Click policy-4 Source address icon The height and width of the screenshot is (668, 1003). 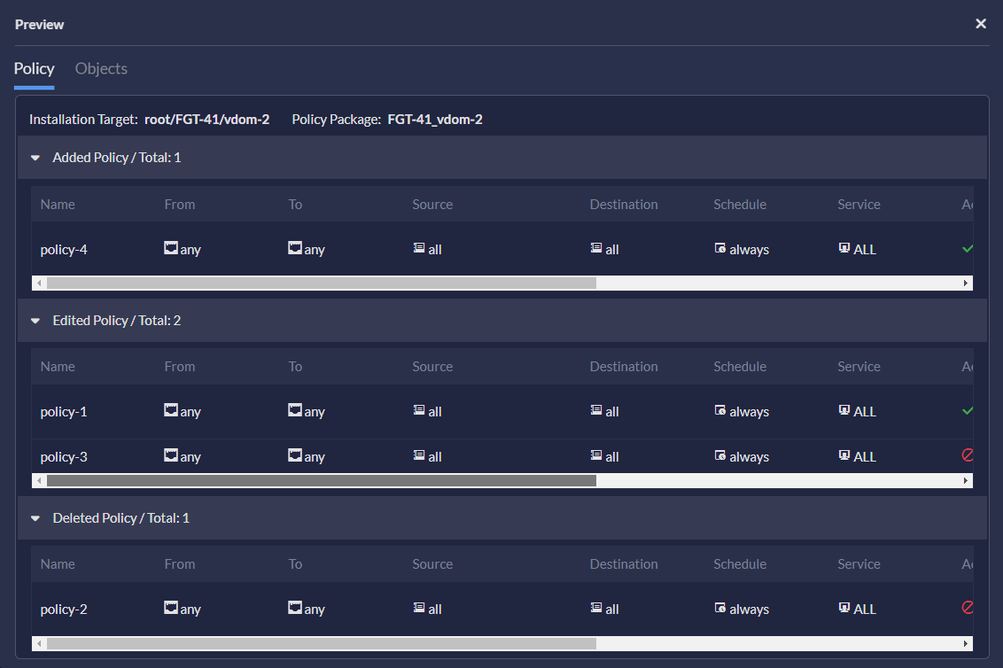pos(419,248)
